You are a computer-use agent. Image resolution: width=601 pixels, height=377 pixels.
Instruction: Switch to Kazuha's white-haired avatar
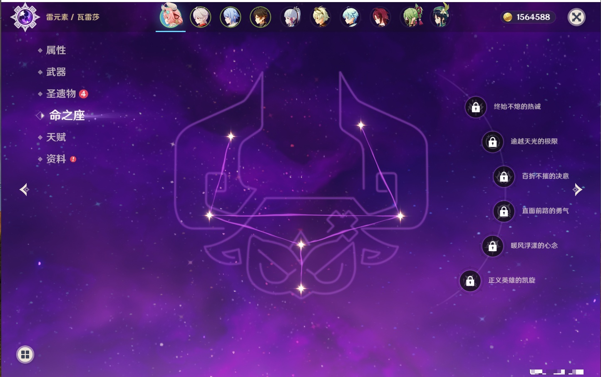coord(201,17)
